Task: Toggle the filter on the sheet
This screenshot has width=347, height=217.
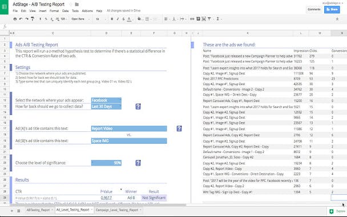Action: (x=209, y=19)
